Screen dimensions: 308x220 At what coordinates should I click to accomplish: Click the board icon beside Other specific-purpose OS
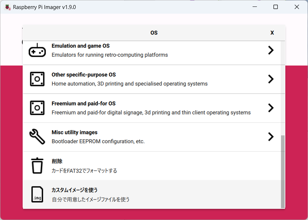coord(37,79)
